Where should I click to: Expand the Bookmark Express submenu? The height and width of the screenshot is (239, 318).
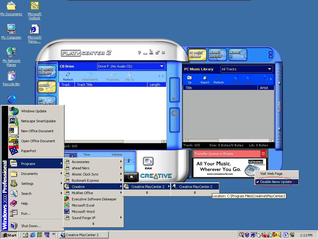point(93,180)
